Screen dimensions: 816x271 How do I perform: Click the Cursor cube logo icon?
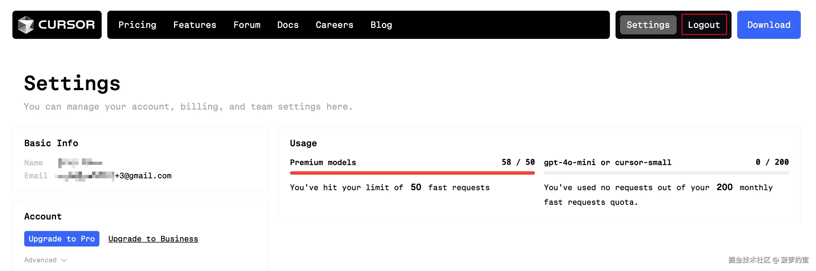(x=26, y=25)
